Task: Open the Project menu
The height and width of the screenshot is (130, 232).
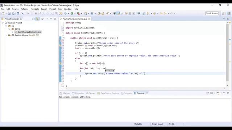Action: coord(53,9)
